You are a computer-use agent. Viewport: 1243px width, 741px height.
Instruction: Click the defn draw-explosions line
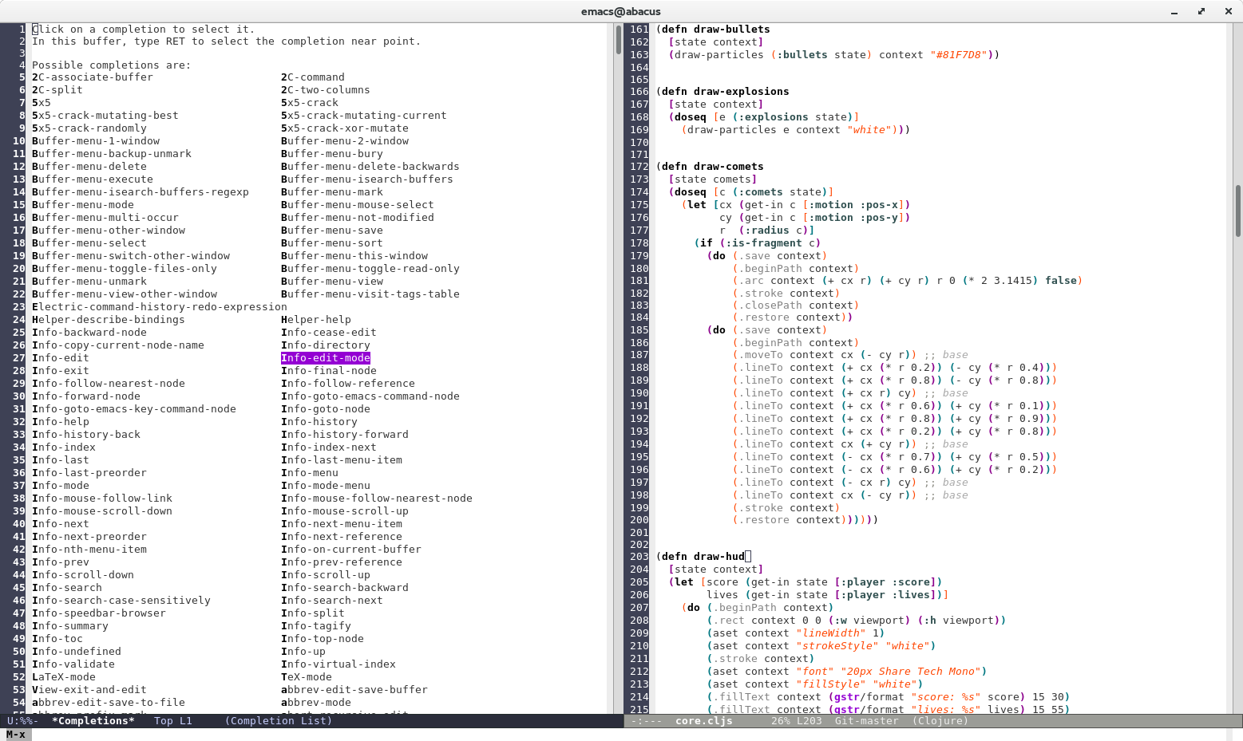(x=722, y=92)
